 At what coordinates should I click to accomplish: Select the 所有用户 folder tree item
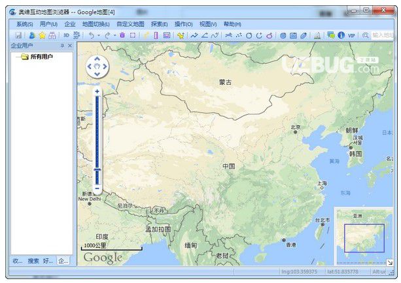tap(41, 57)
